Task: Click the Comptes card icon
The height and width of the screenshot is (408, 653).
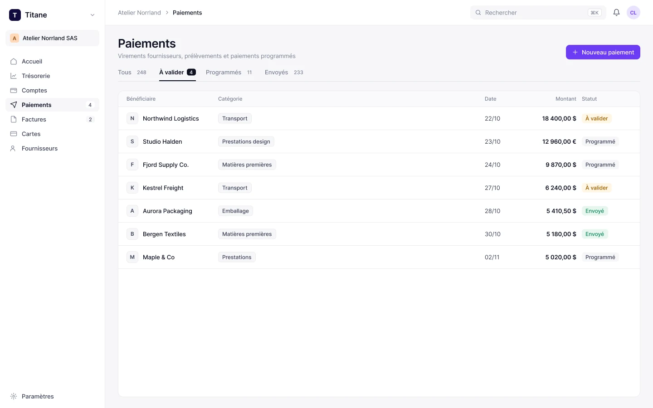Action: [14, 90]
